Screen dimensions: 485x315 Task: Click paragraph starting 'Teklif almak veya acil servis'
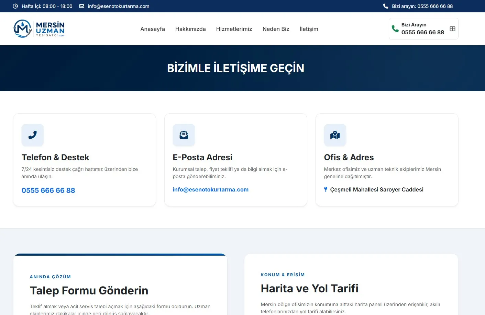click(x=120, y=309)
